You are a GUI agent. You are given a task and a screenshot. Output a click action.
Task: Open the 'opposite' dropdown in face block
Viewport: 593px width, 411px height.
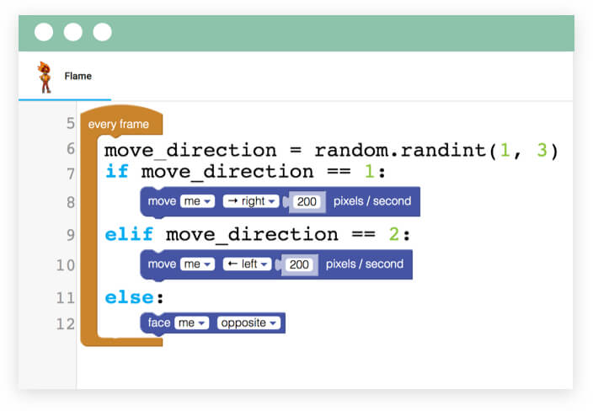249,323
